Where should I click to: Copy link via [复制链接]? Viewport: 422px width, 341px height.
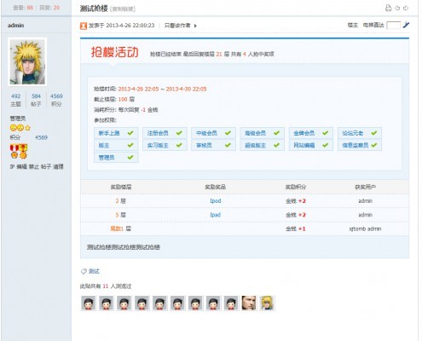[x=123, y=9]
